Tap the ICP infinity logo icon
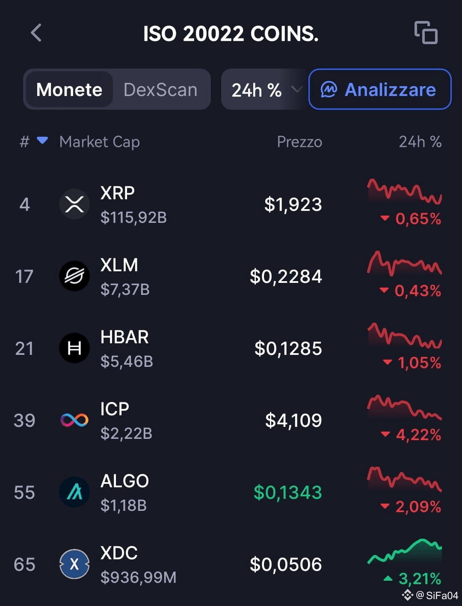This screenshot has height=606, width=462. pos(74,420)
